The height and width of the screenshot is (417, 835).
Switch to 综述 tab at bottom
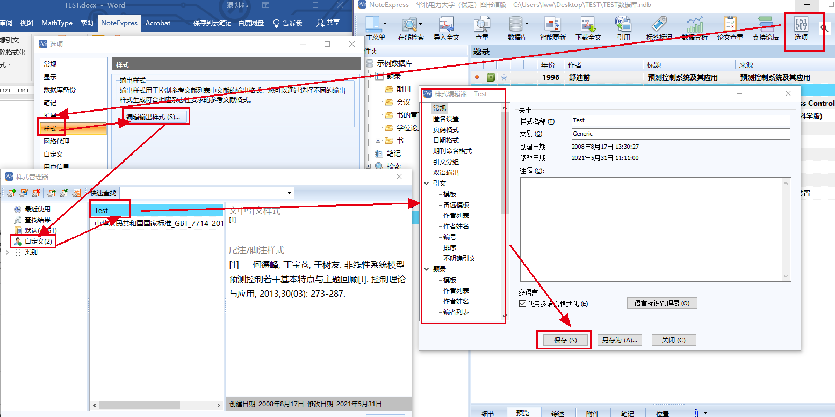[x=558, y=413]
